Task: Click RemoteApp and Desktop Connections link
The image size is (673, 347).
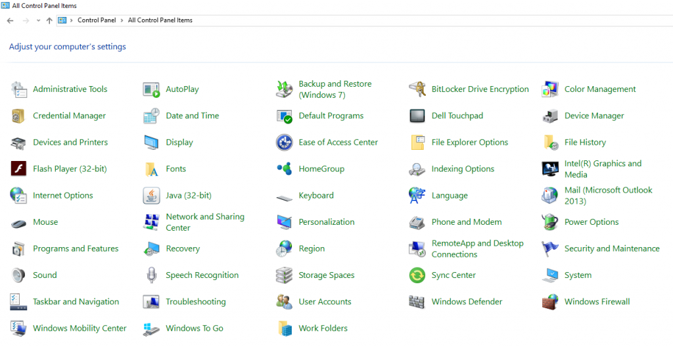Action: coord(478,248)
